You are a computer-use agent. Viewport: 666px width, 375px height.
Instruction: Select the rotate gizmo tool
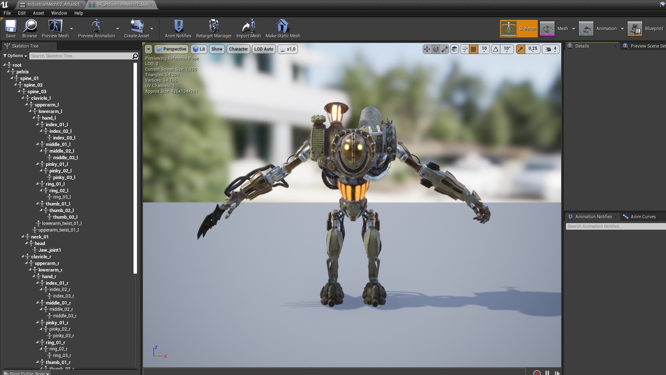pyautogui.click(x=436, y=49)
